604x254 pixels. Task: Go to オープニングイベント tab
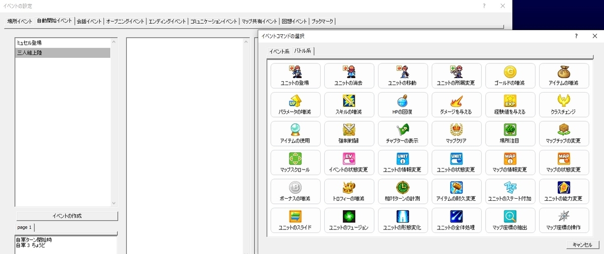point(125,22)
